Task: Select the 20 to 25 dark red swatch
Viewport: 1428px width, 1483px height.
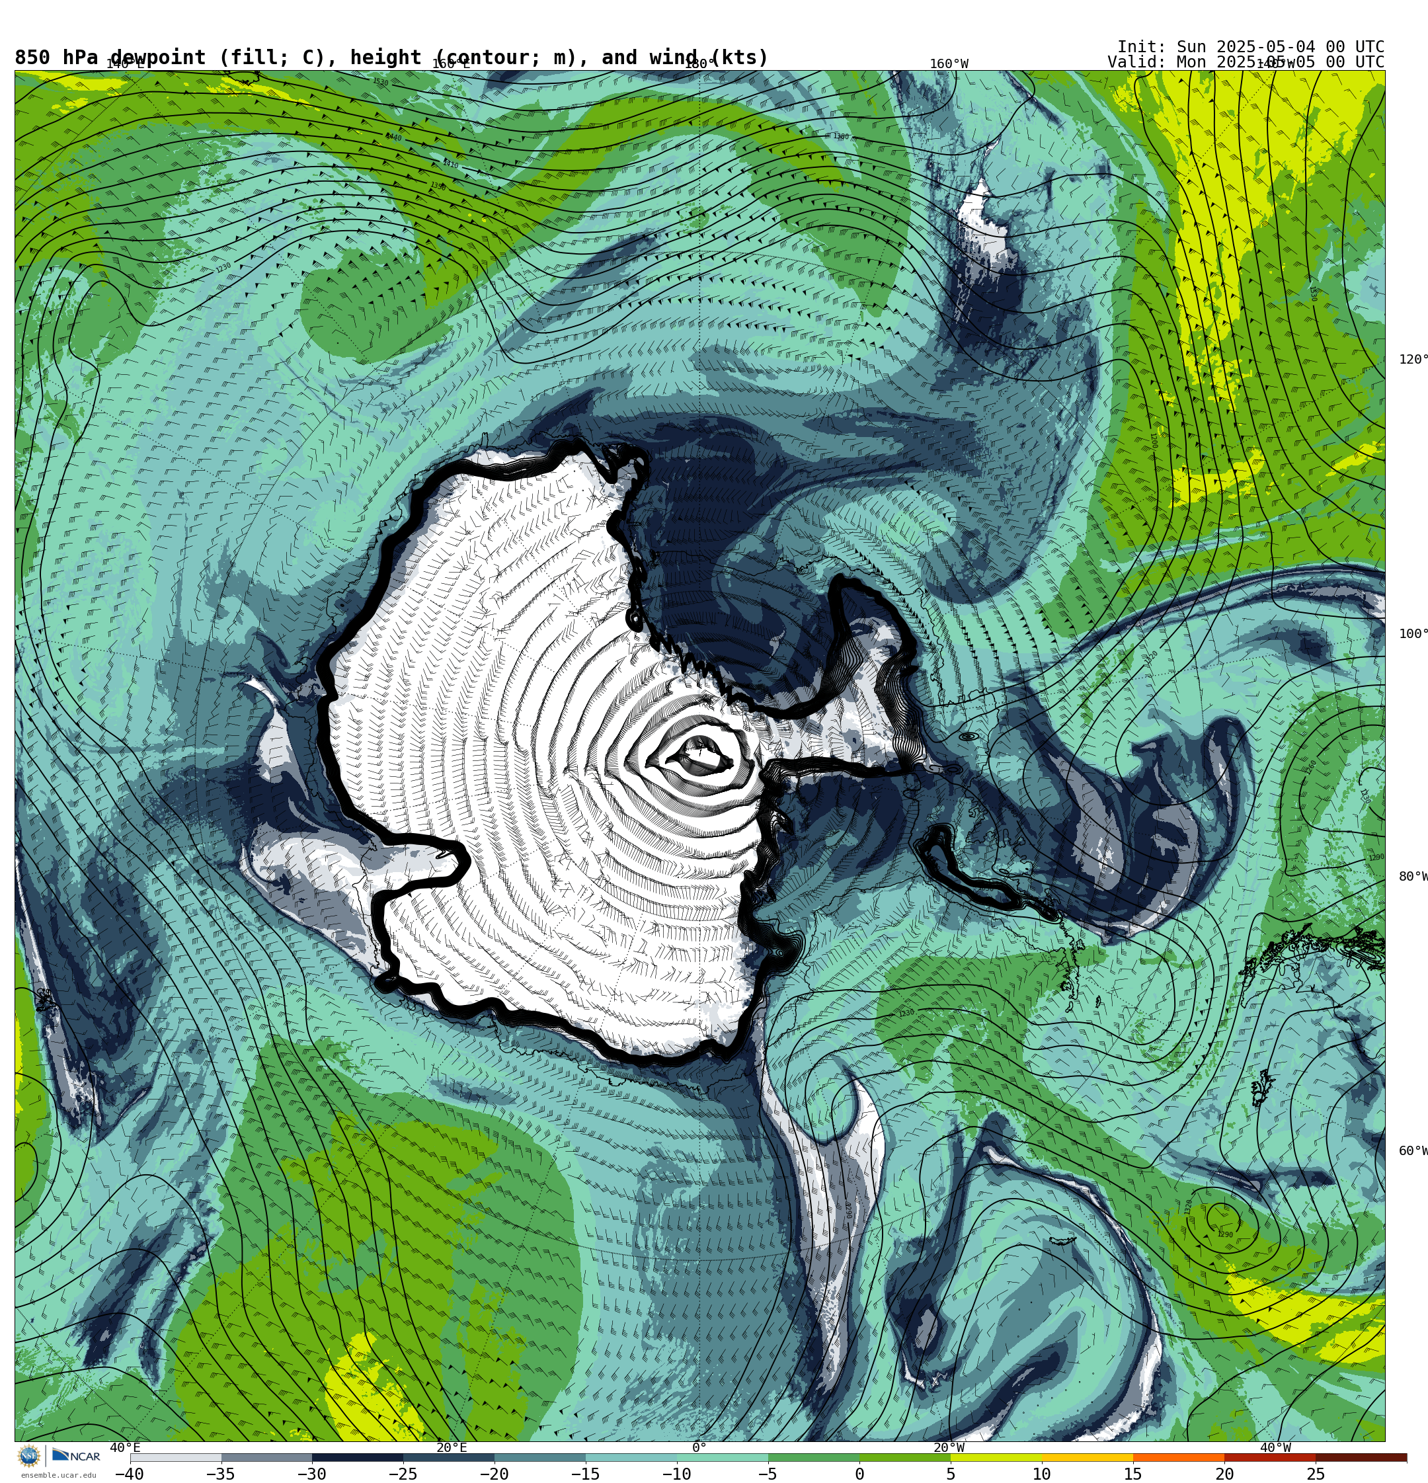Action: [1270, 1457]
